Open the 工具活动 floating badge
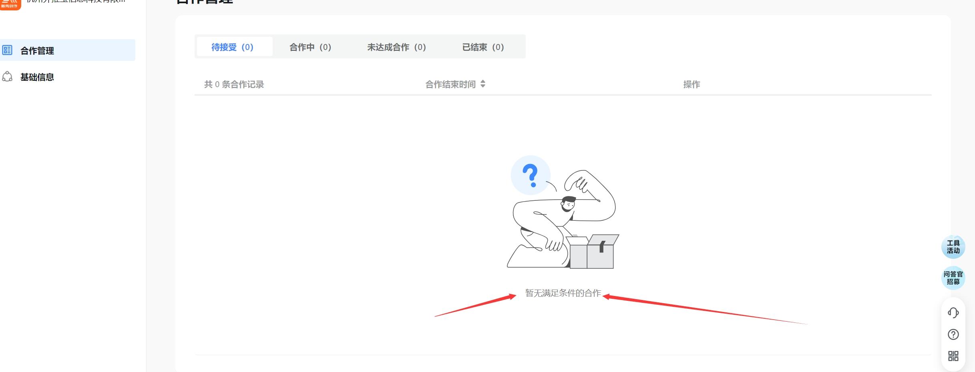 (x=953, y=247)
